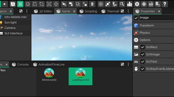174x97 pixels.
Task: Click the square with corner handles icon
Action: coord(49,4)
